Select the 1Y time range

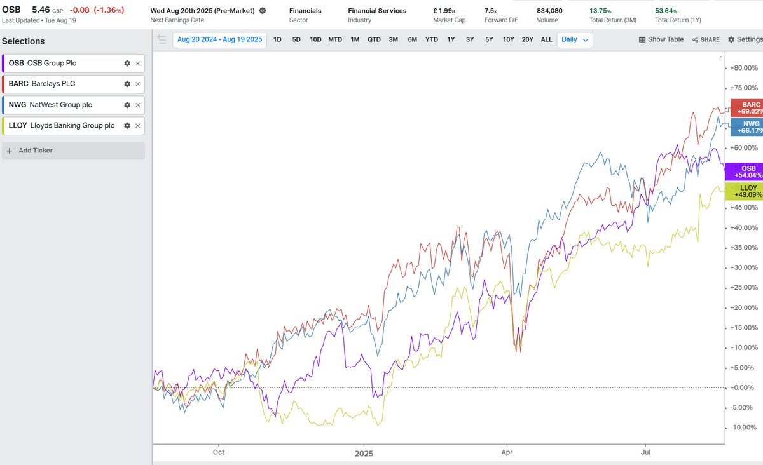[x=451, y=39]
